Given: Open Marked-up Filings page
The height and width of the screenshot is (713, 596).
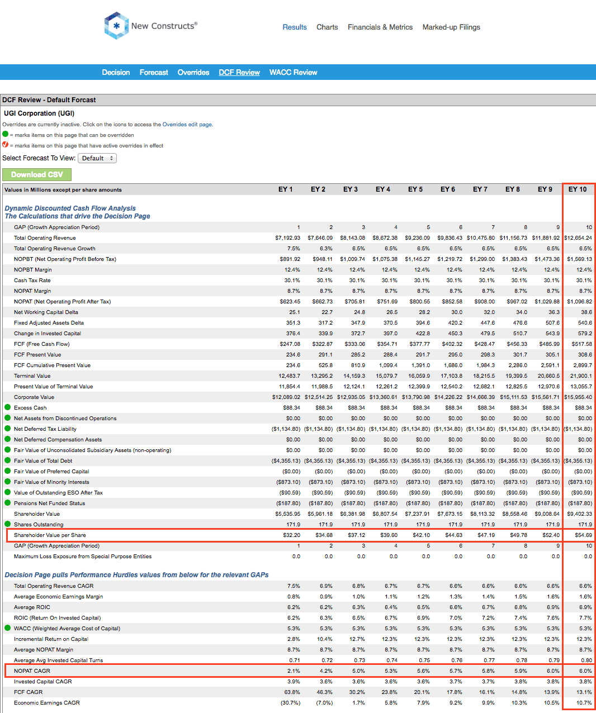Looking at the screenshot, I should 451,27.
